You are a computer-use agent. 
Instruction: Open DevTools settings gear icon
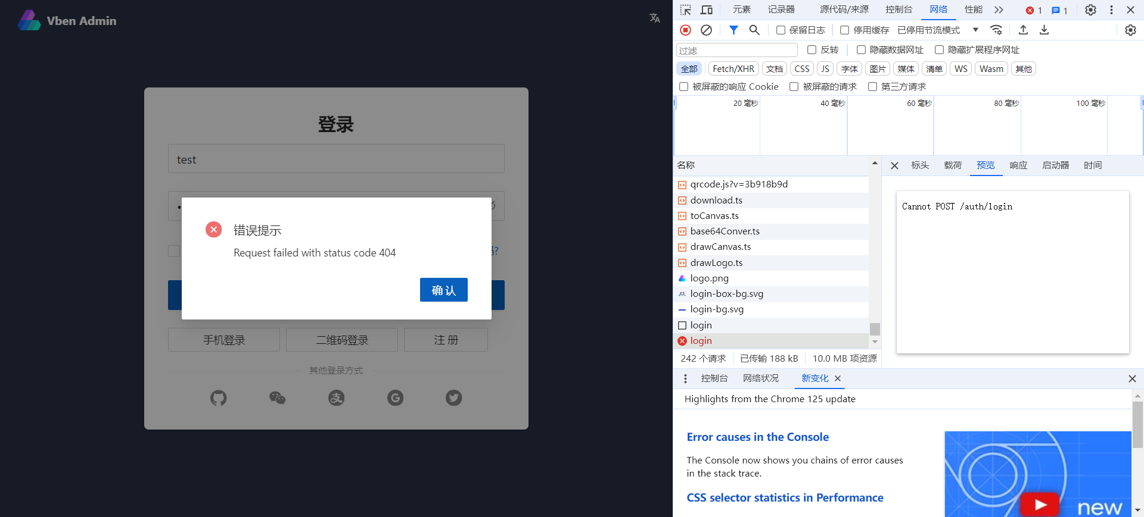click(x=1090, y=10)
